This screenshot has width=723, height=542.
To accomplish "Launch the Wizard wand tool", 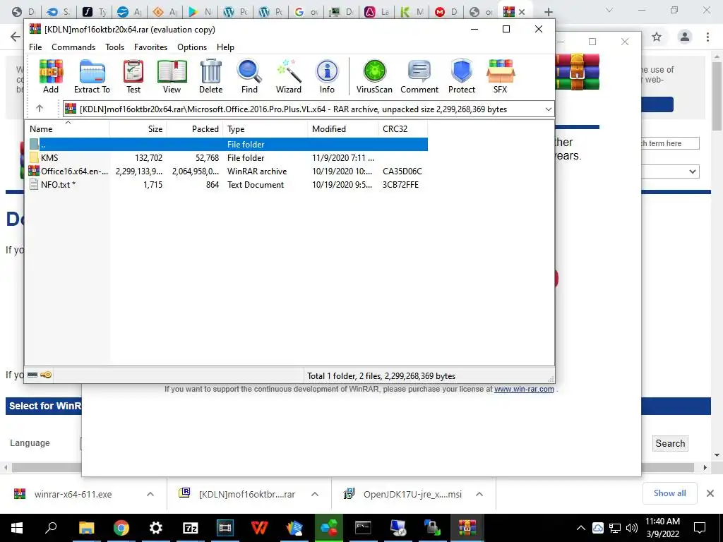I will click(x=289, y=76).
